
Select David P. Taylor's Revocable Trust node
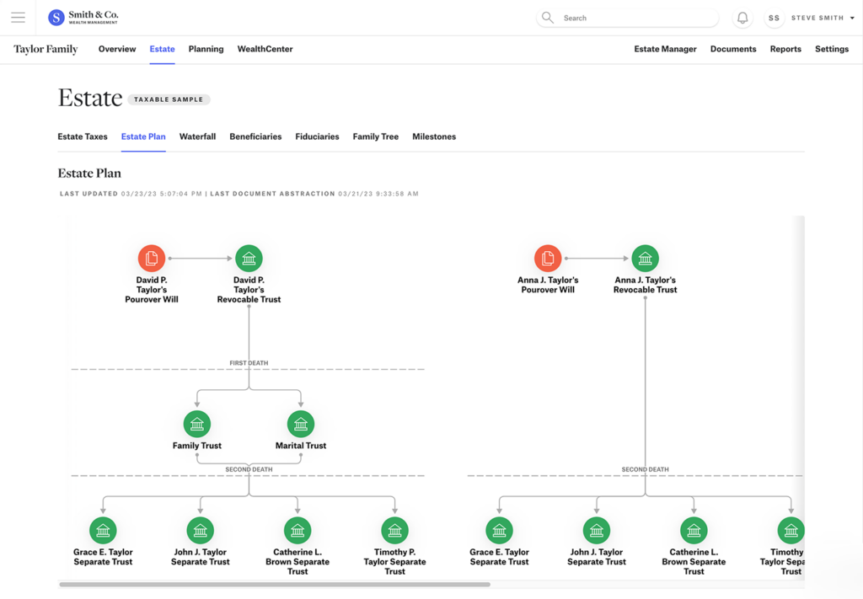pos(249,258)
